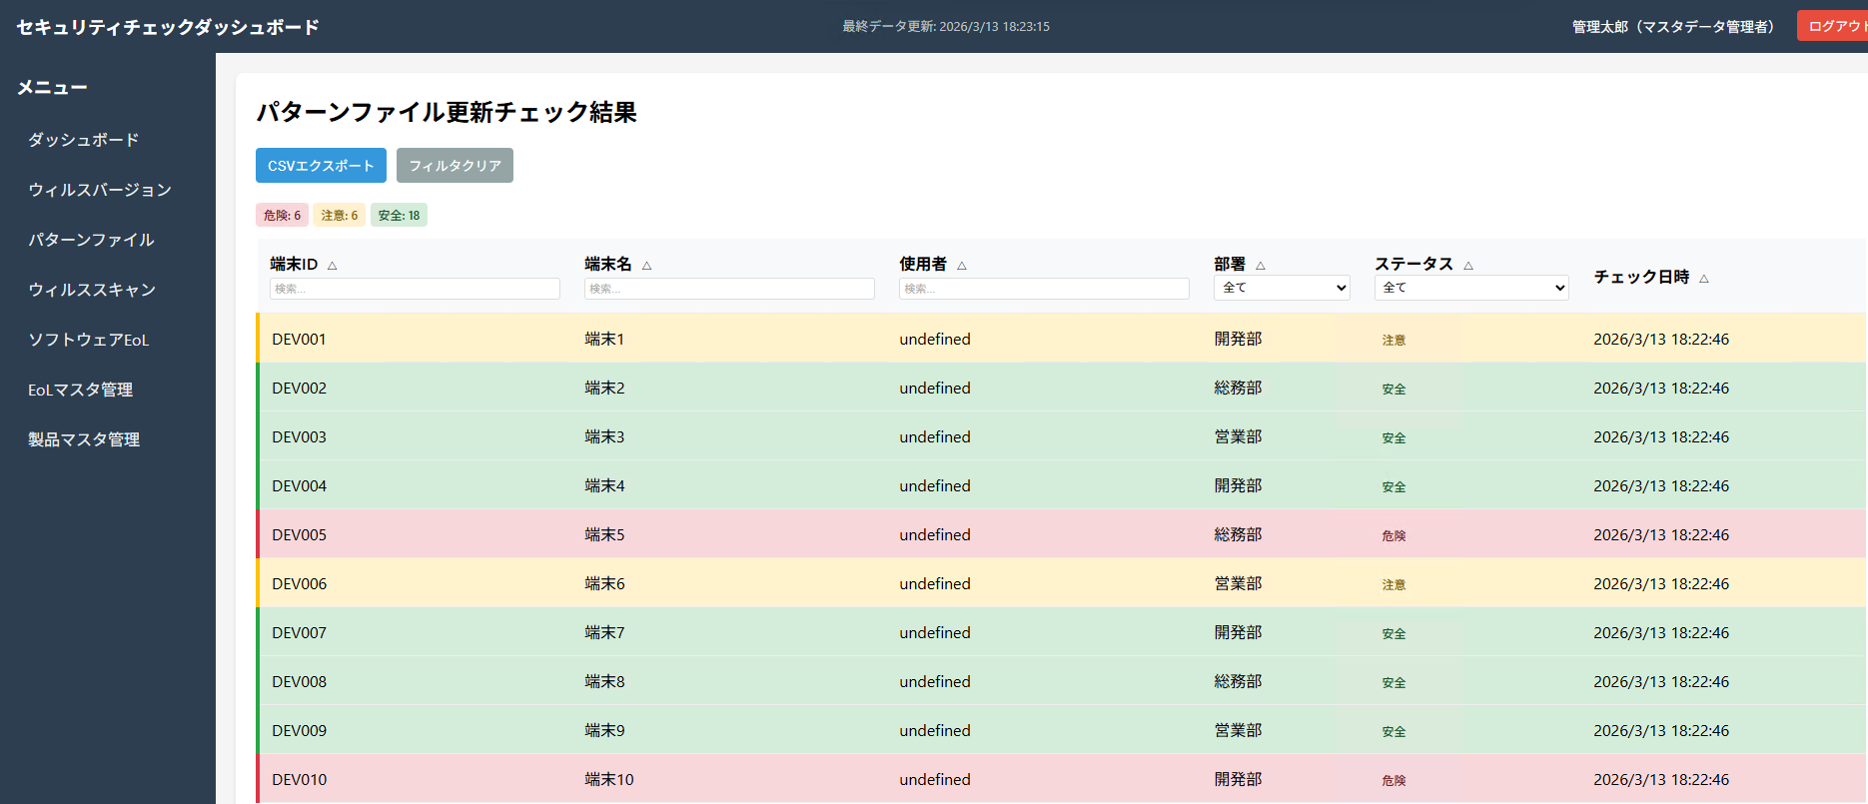This screenshot has height=804, width=1868.
Task: Focus the 使用者 search field
Action: 1044,289
